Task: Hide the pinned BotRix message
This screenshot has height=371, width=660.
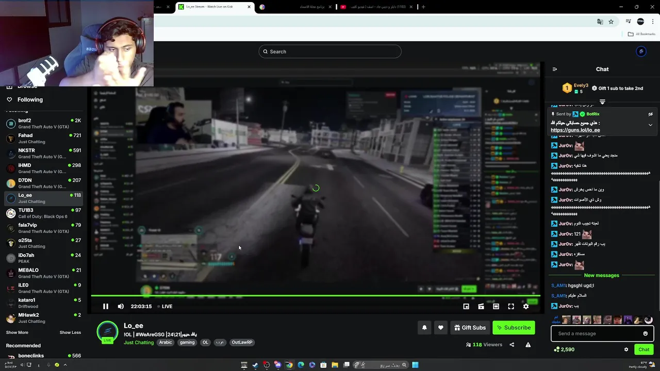Action: point(650,114)
